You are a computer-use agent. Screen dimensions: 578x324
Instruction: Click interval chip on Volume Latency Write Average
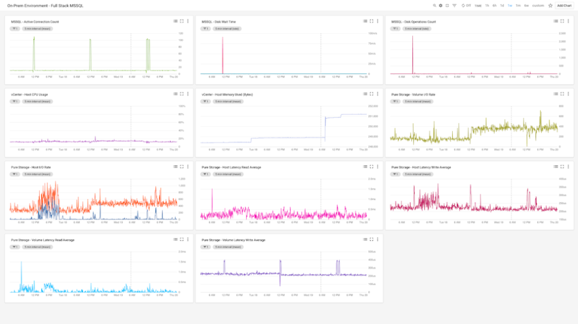228,247
